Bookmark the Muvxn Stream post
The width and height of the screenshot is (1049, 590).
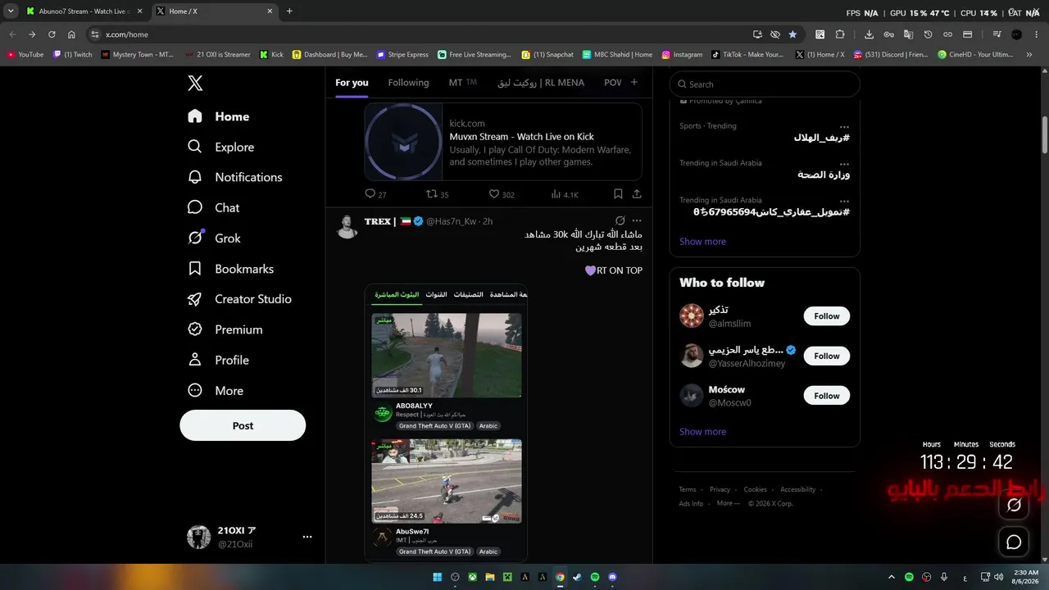(x=618, y=194)
